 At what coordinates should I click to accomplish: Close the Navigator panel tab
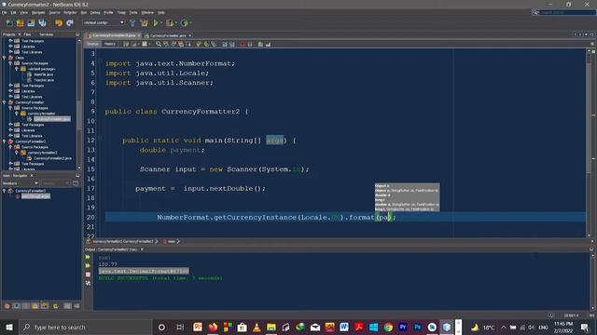[32, 176]
